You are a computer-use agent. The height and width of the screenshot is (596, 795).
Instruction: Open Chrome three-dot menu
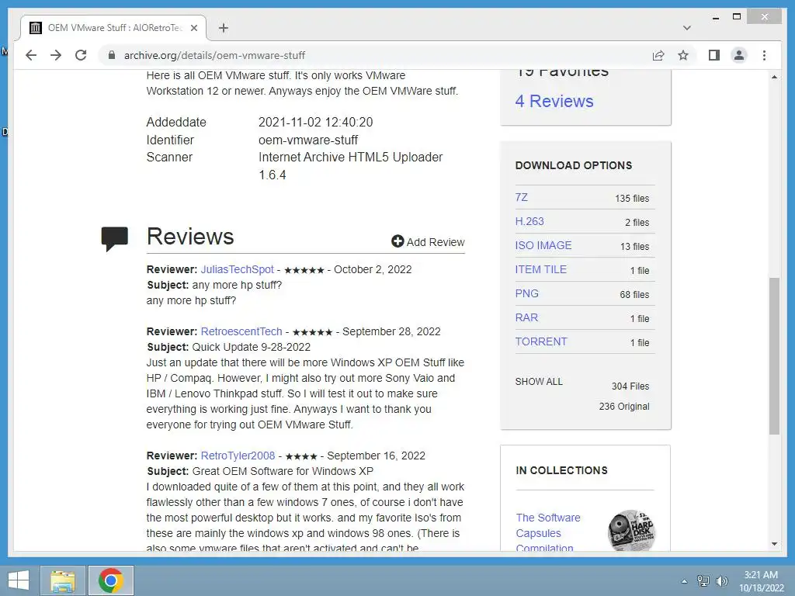tap(764, 55)
